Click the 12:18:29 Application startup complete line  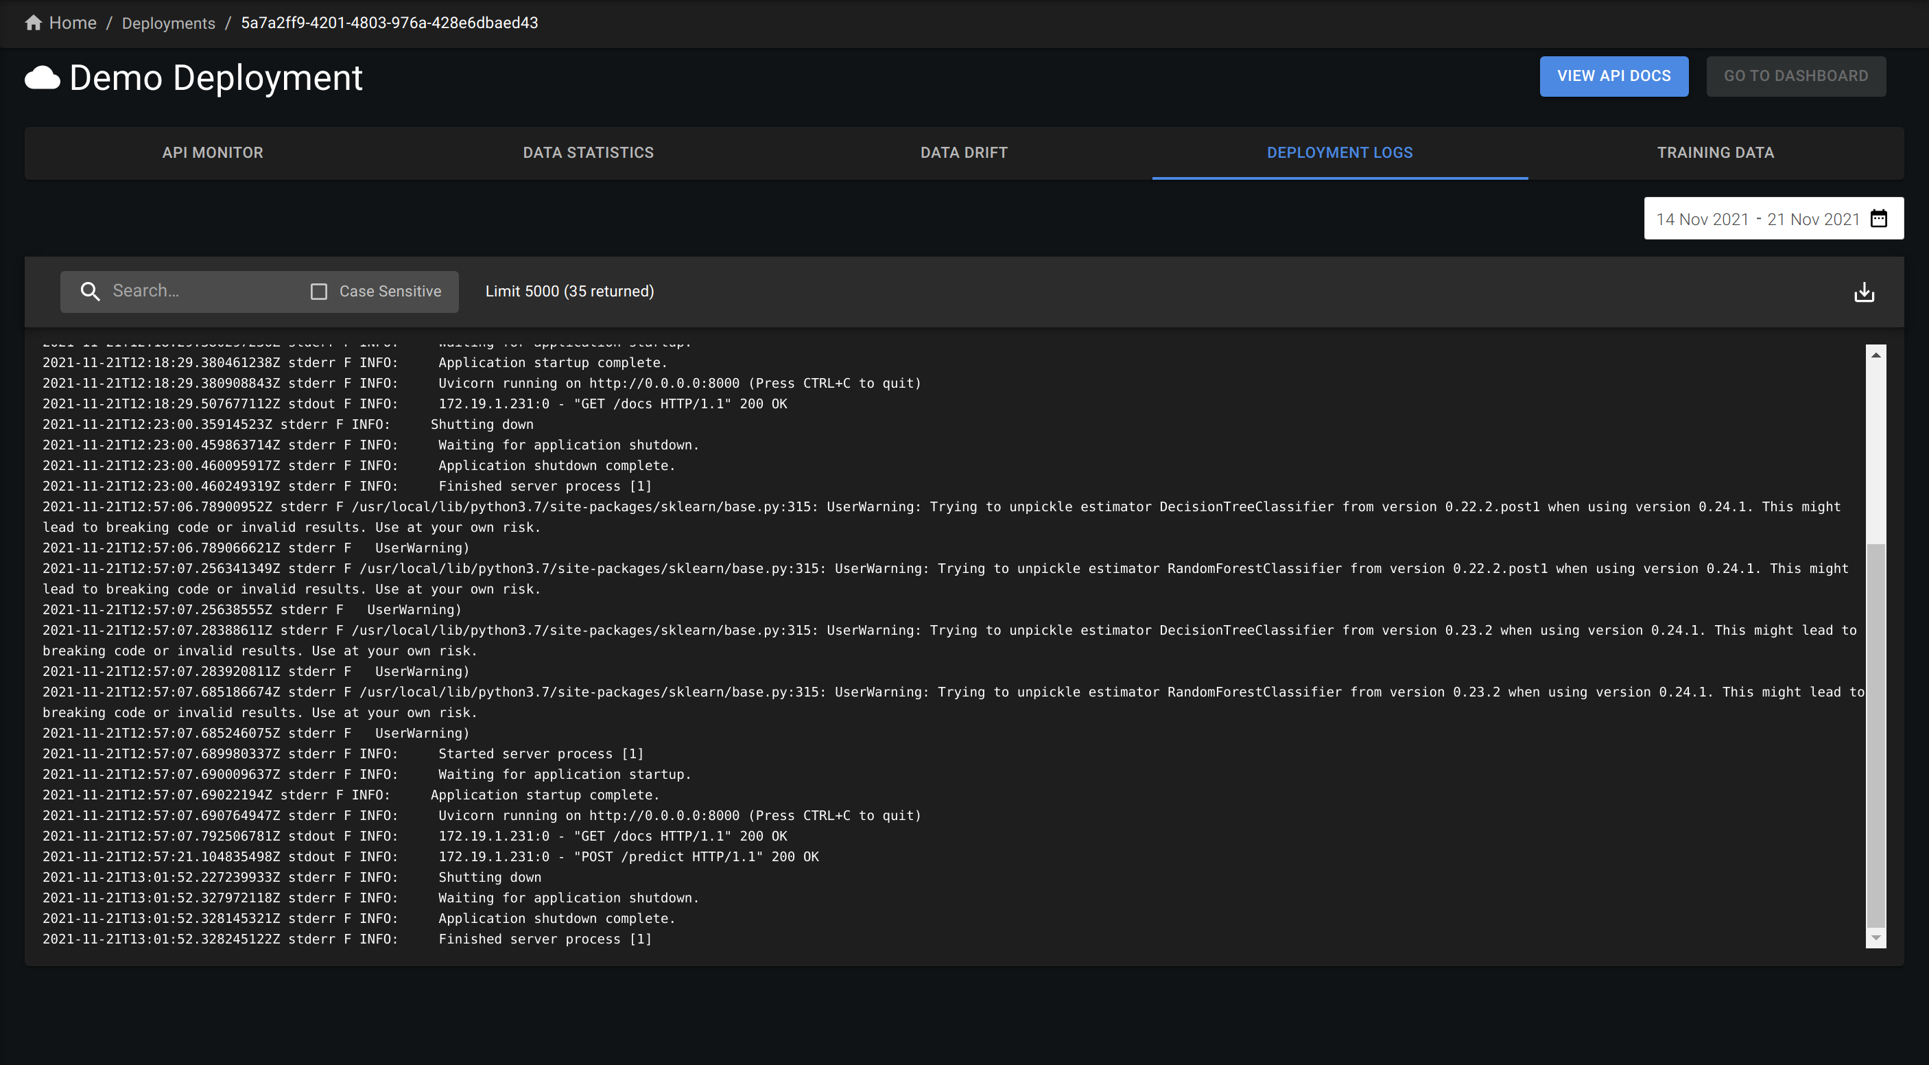coord(354,362)
